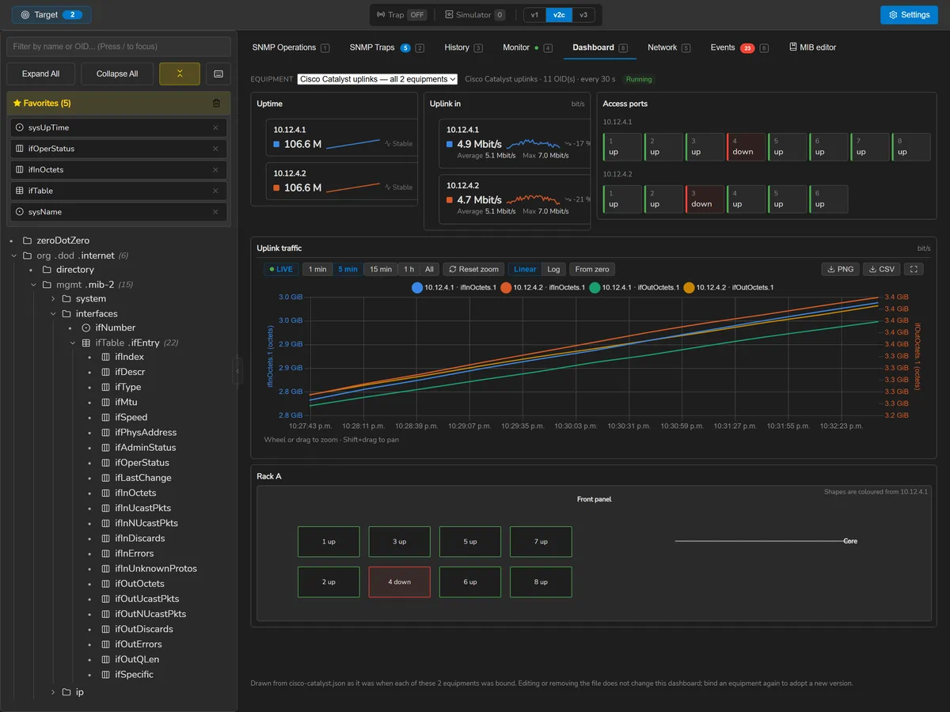Toggle From zero axis option

coord(592,269)
